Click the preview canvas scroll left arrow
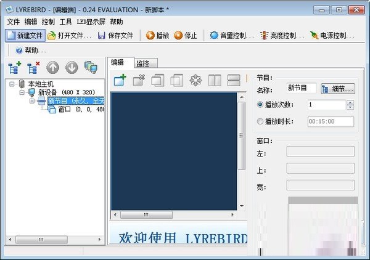Image resolution: width=370 pixels, height=260 pixels. [x=115, y=214]
